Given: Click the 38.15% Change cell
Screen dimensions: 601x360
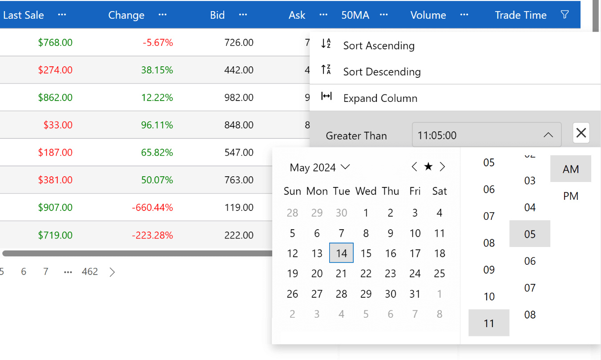Looking at the screenshot, I should [157, 70].
